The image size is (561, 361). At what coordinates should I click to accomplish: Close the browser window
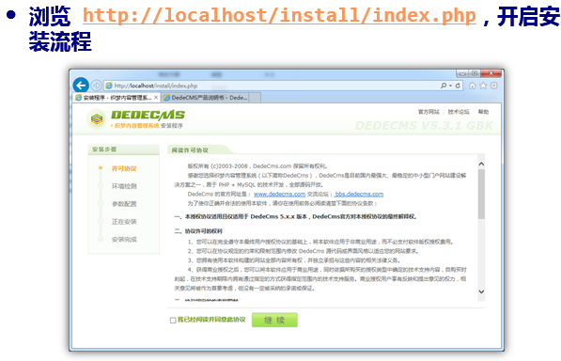point(491,73)
